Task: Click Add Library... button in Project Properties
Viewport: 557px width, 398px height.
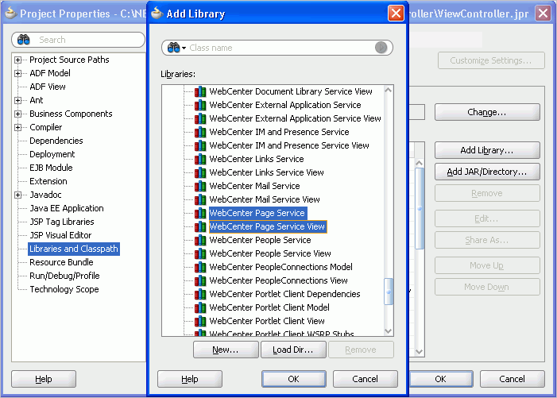Action: point(487,150)
